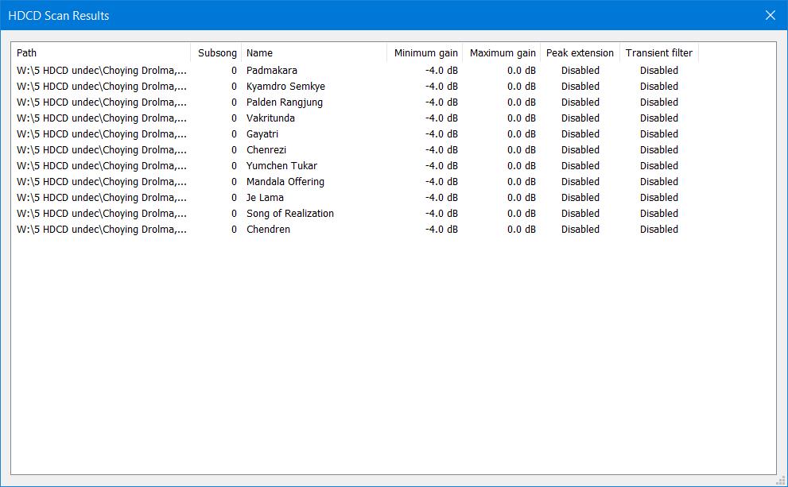
Task: Sort by the Name column header
Action: pos(314,52)
